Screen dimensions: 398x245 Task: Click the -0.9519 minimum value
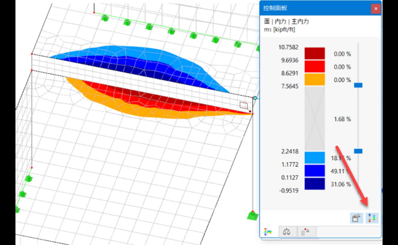click(289, 191)
